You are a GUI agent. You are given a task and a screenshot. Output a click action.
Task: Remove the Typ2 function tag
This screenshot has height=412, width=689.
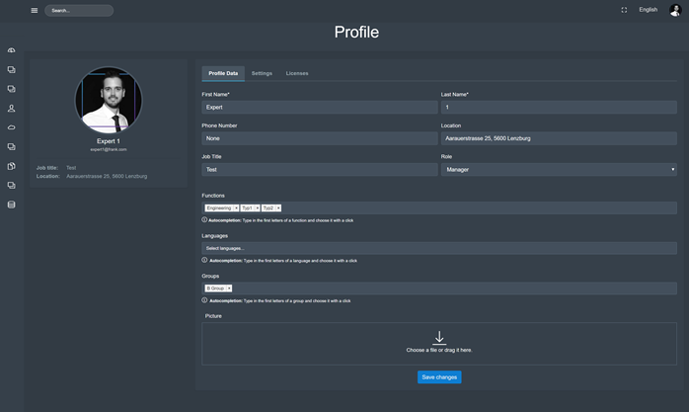coord(278,208)
